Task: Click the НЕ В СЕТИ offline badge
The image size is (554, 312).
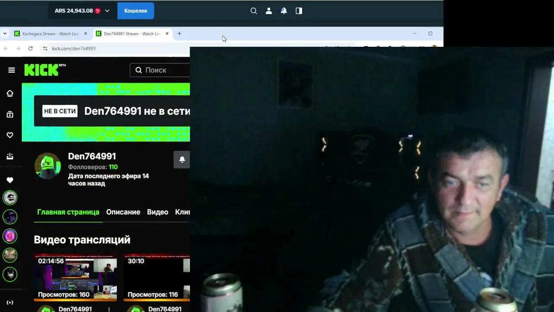Action: click(x=60, y=111)
